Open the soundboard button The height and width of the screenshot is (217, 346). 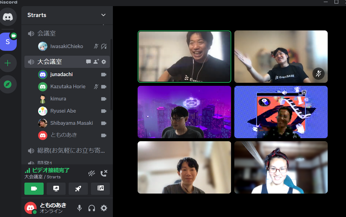[x=100, y=189]
